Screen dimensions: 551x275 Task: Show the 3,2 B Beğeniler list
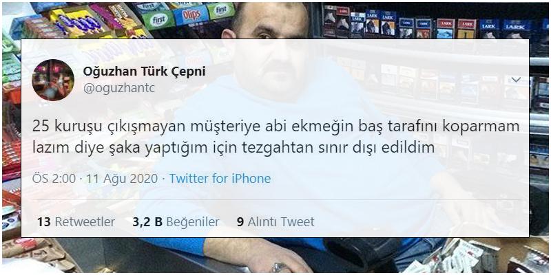[176, 221]
